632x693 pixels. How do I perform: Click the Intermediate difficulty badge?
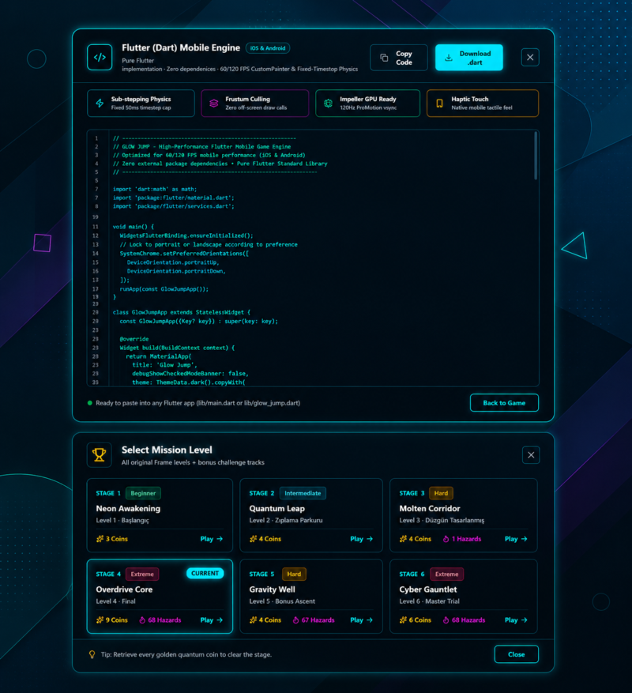[303, 493]
